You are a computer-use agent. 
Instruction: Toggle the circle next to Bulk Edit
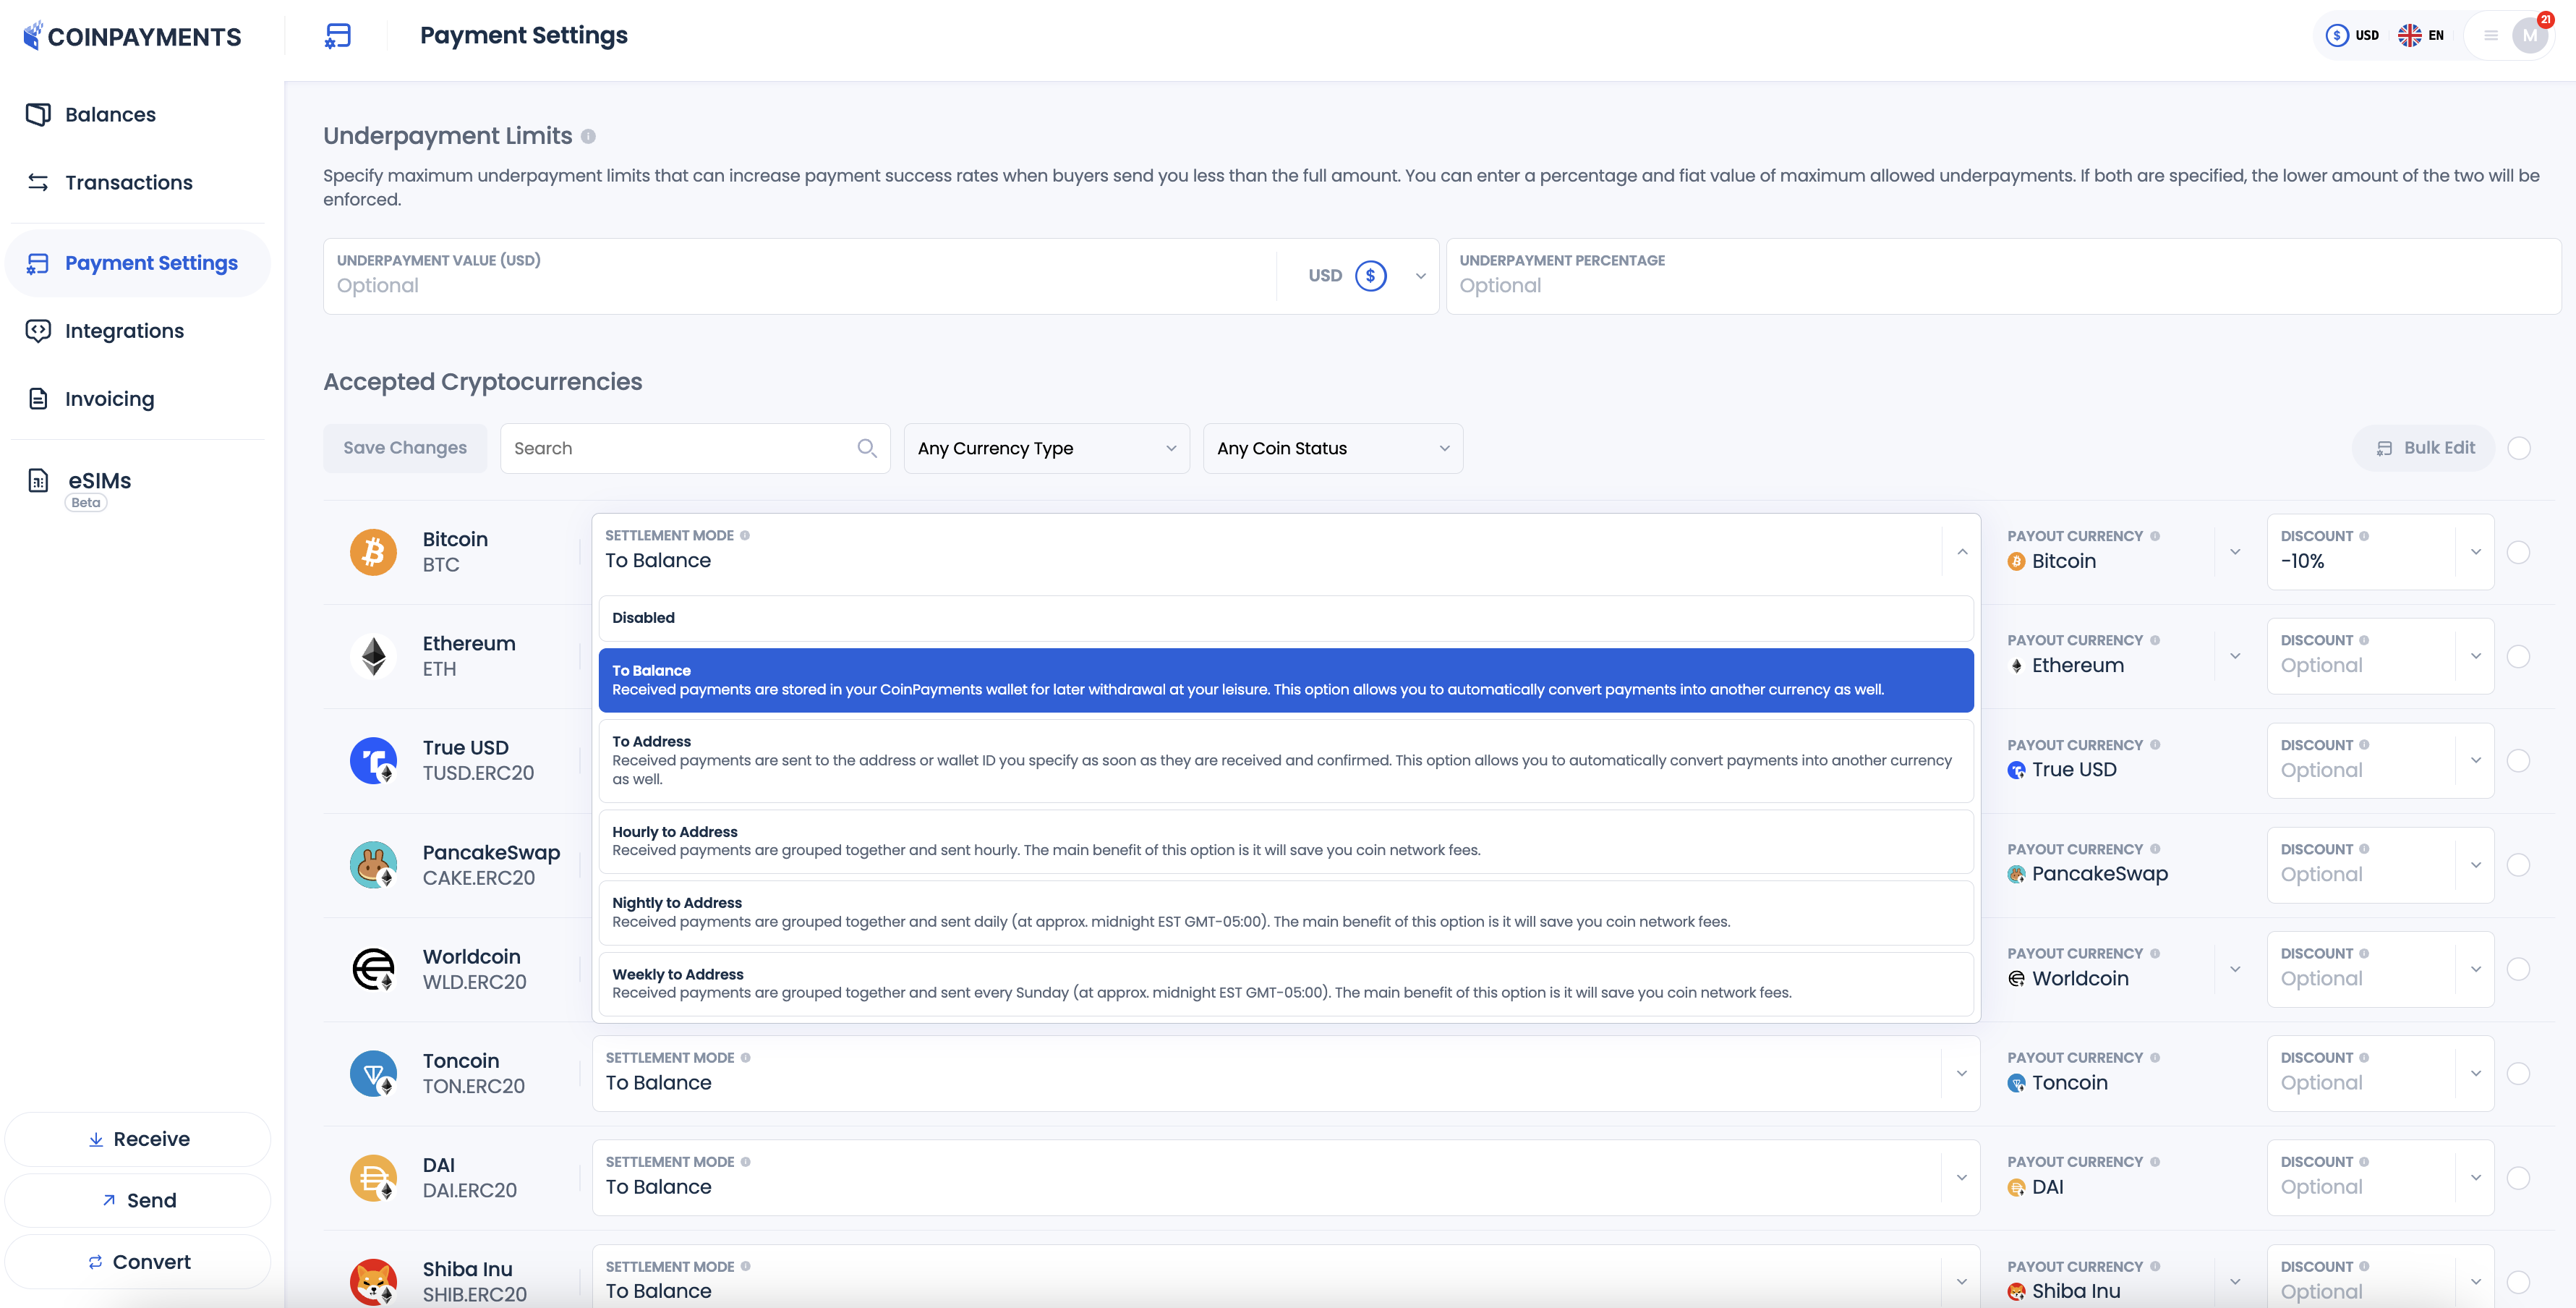pos(2520,448)
